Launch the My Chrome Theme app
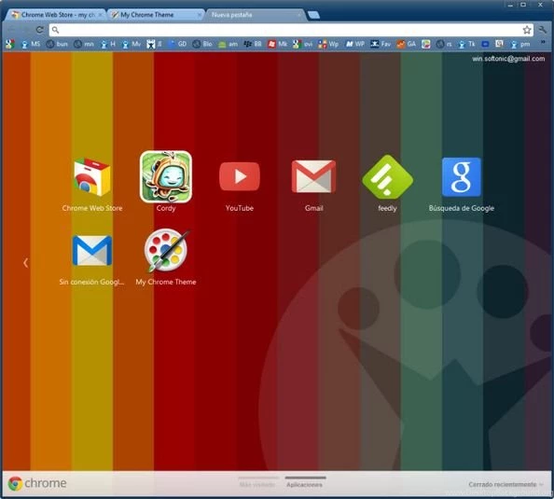 tap(166, 250)
